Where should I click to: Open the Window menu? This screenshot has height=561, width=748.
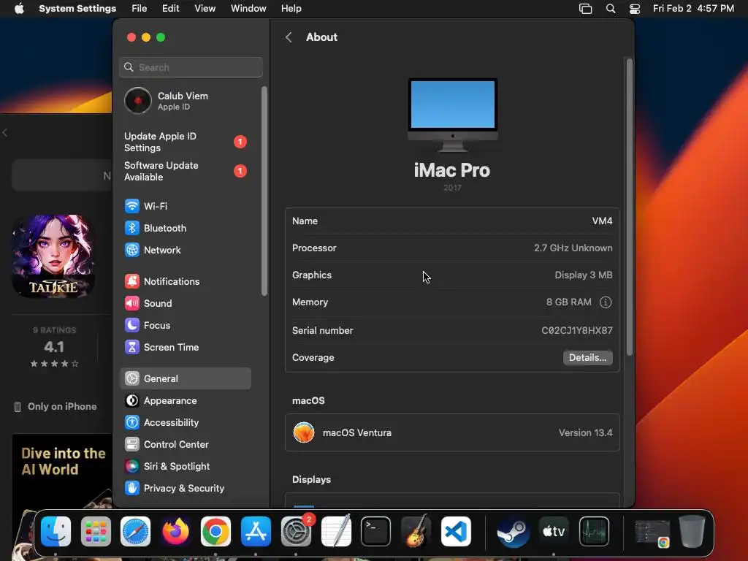(248, 9)
